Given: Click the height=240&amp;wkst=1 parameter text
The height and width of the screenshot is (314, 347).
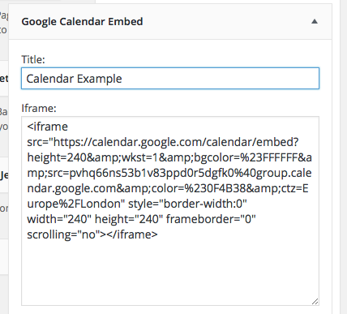Looking at the screenshot, I should pyautogui.click(x=92, y=157).
